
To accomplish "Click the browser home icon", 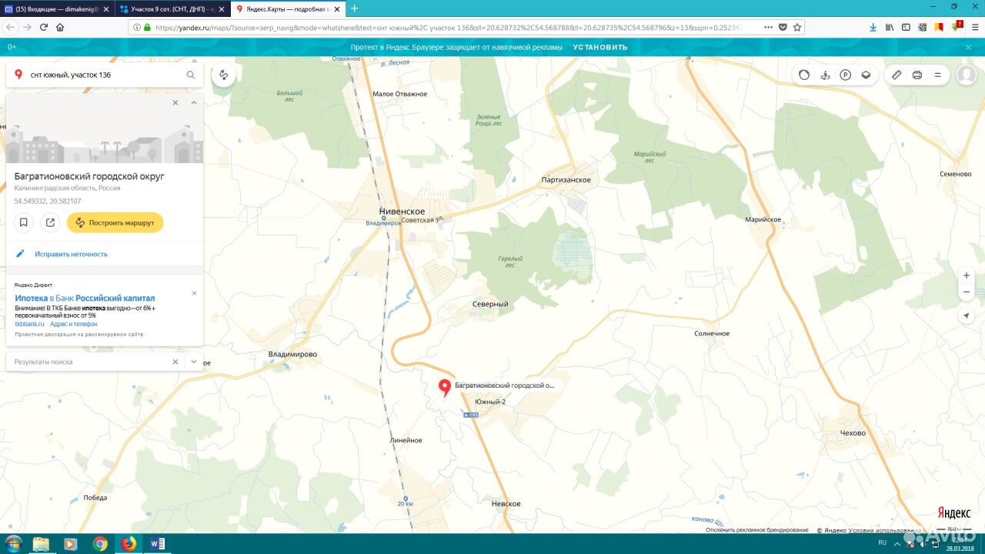I will pos(60,27).
